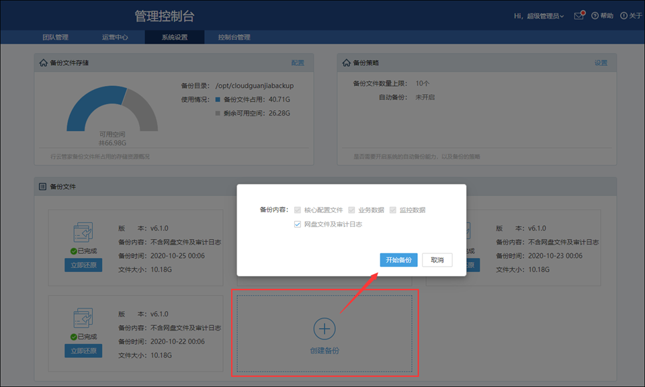This screenshot has height=387, width=645.
Task: Click the home icon beside 备份策略
Action: tap(347, 62)
